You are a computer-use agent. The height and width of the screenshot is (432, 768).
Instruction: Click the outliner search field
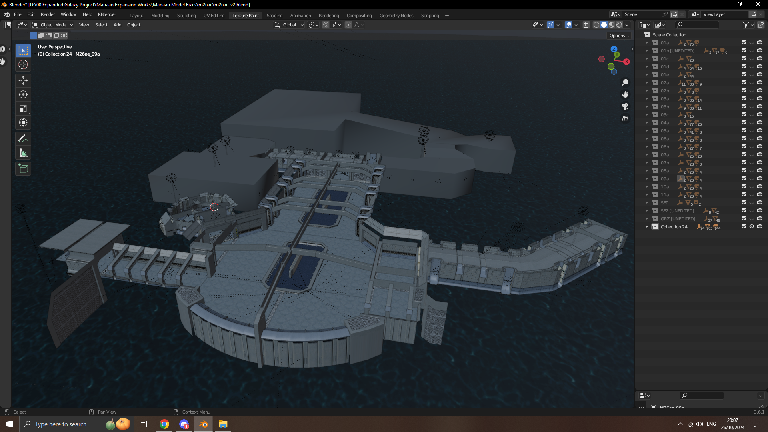[697, 25]
